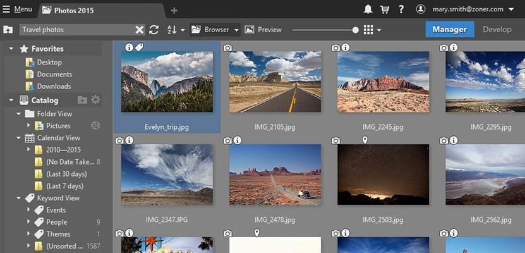
Task: Open the mary.smith@zoner.com account dropdown
Action: 511,9
